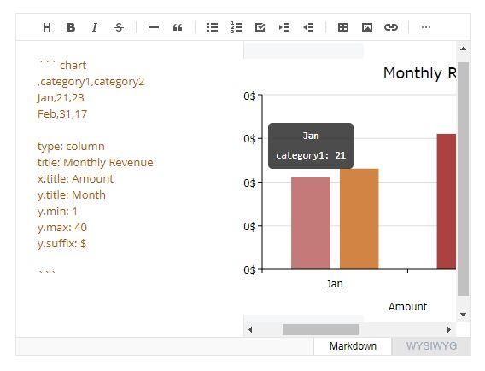Open more toolbar options ellipsis
Image resolution: width=485 pixels, height=371 pixels.
tap(426, 27)
